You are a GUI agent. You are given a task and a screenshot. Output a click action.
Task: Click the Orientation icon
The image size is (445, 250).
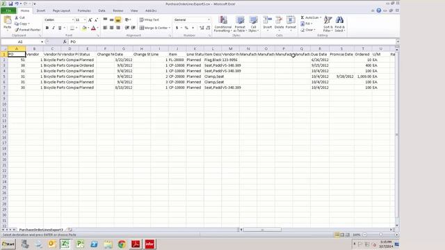(x=127, y=19)
